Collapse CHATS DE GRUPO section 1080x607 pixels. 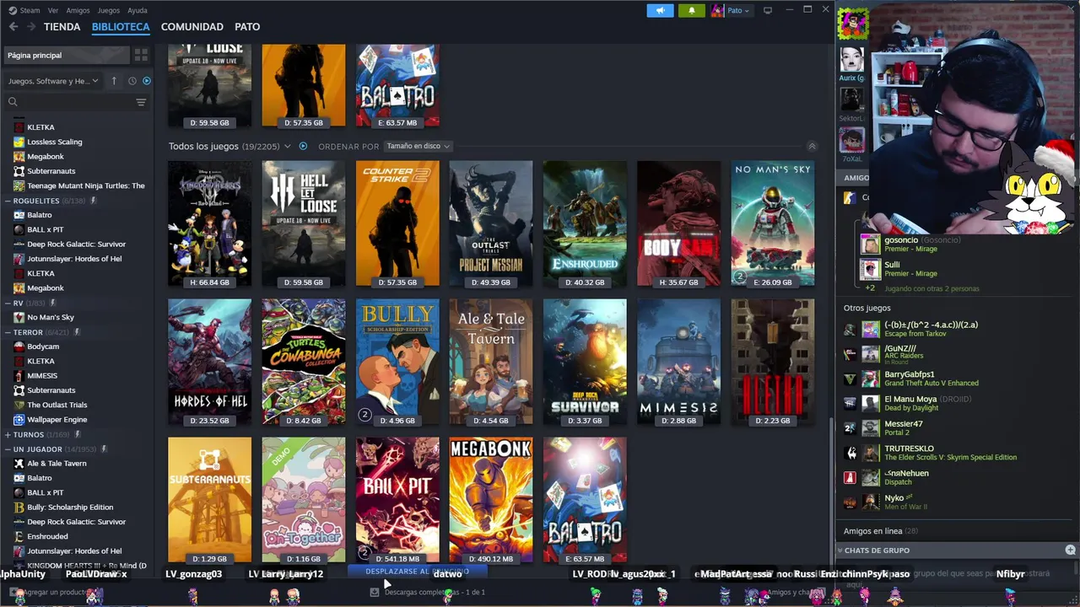[x=840, y=550]
